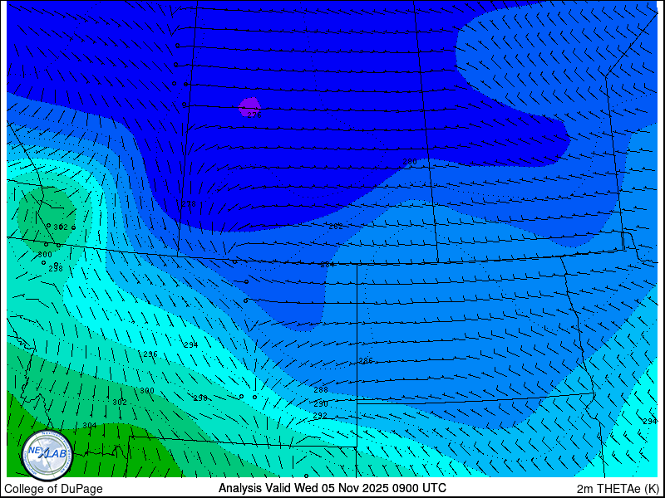Click the 282 contour label
The image size is (665, 498).
tap(336, 227)
